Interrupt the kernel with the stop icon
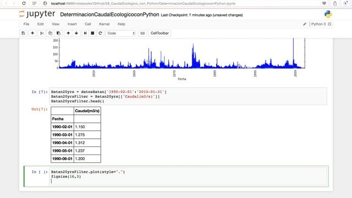352x198 pixels. coord(92,33)
